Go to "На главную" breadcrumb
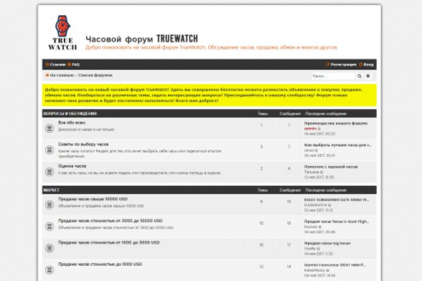 coord(62,76)
